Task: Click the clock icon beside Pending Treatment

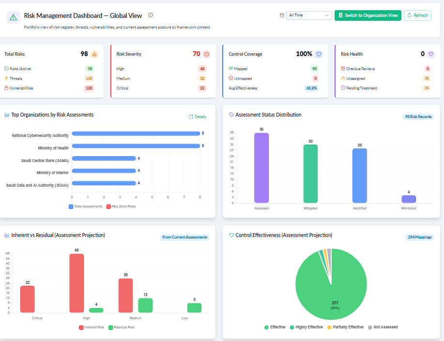Action: click(x=343, y=88)
